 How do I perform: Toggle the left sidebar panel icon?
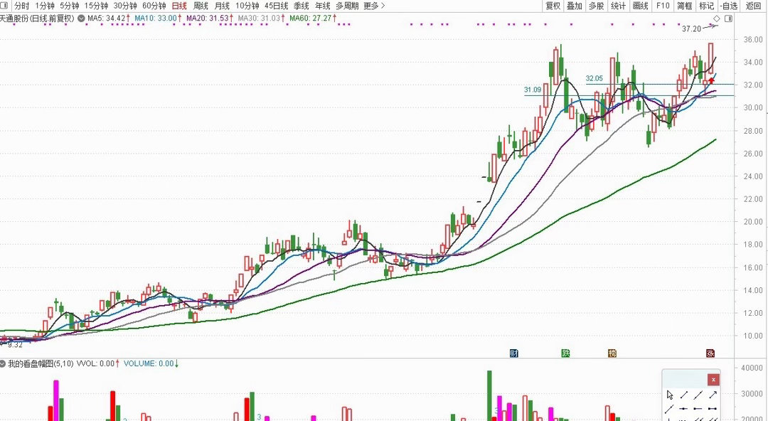[x=4, y=6]
